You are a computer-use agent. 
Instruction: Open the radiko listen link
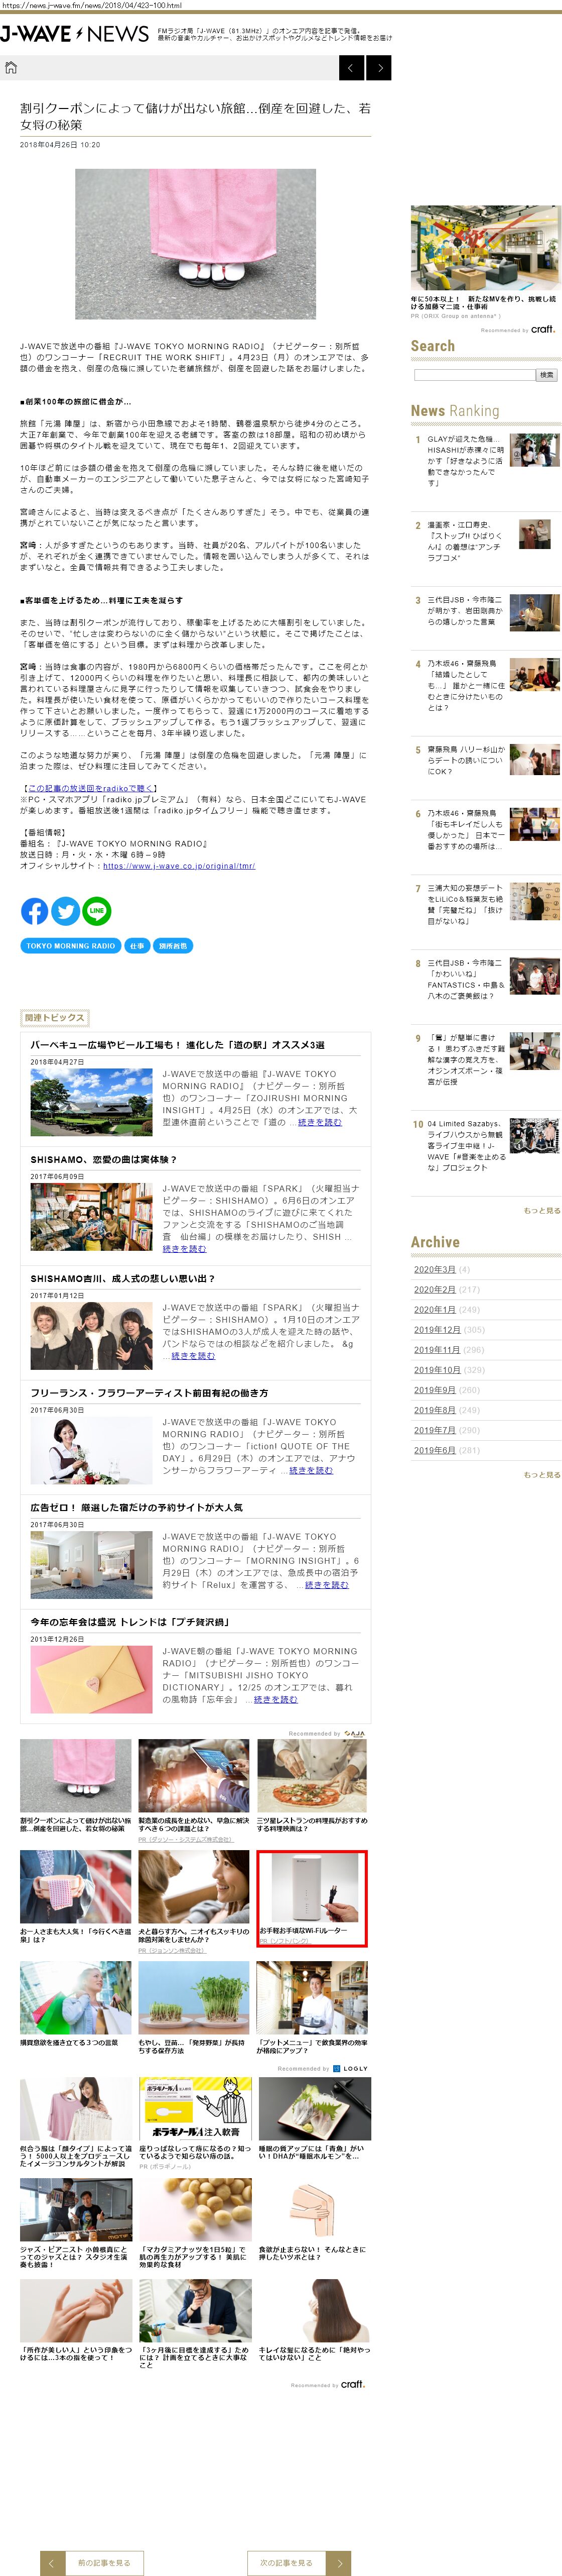tap(91, 788)
